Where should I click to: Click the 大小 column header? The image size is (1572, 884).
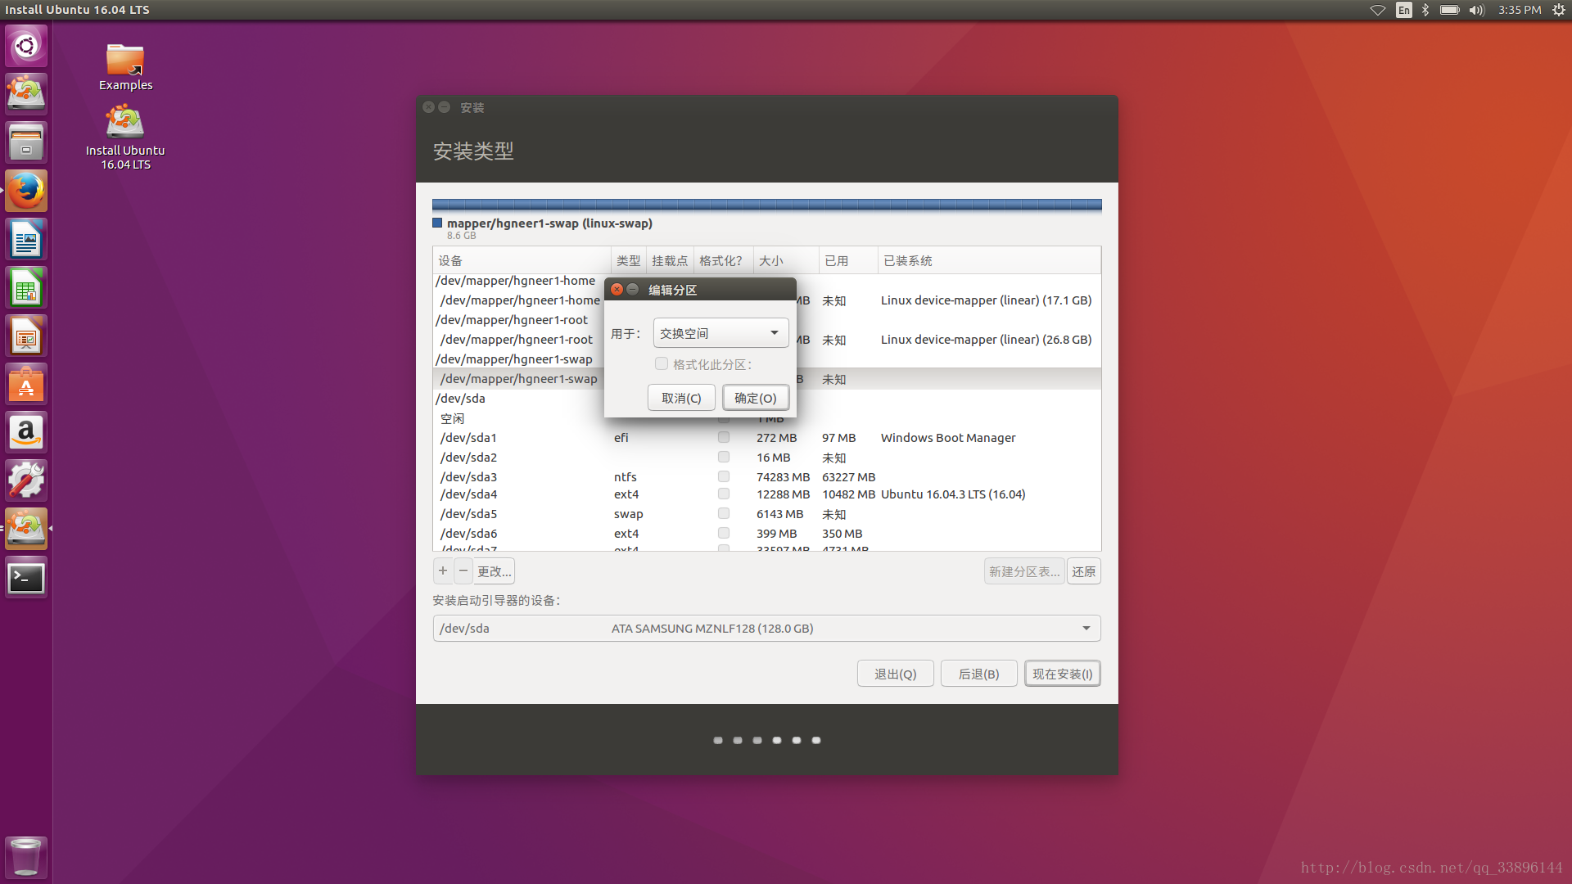click(x=785, y=260)
